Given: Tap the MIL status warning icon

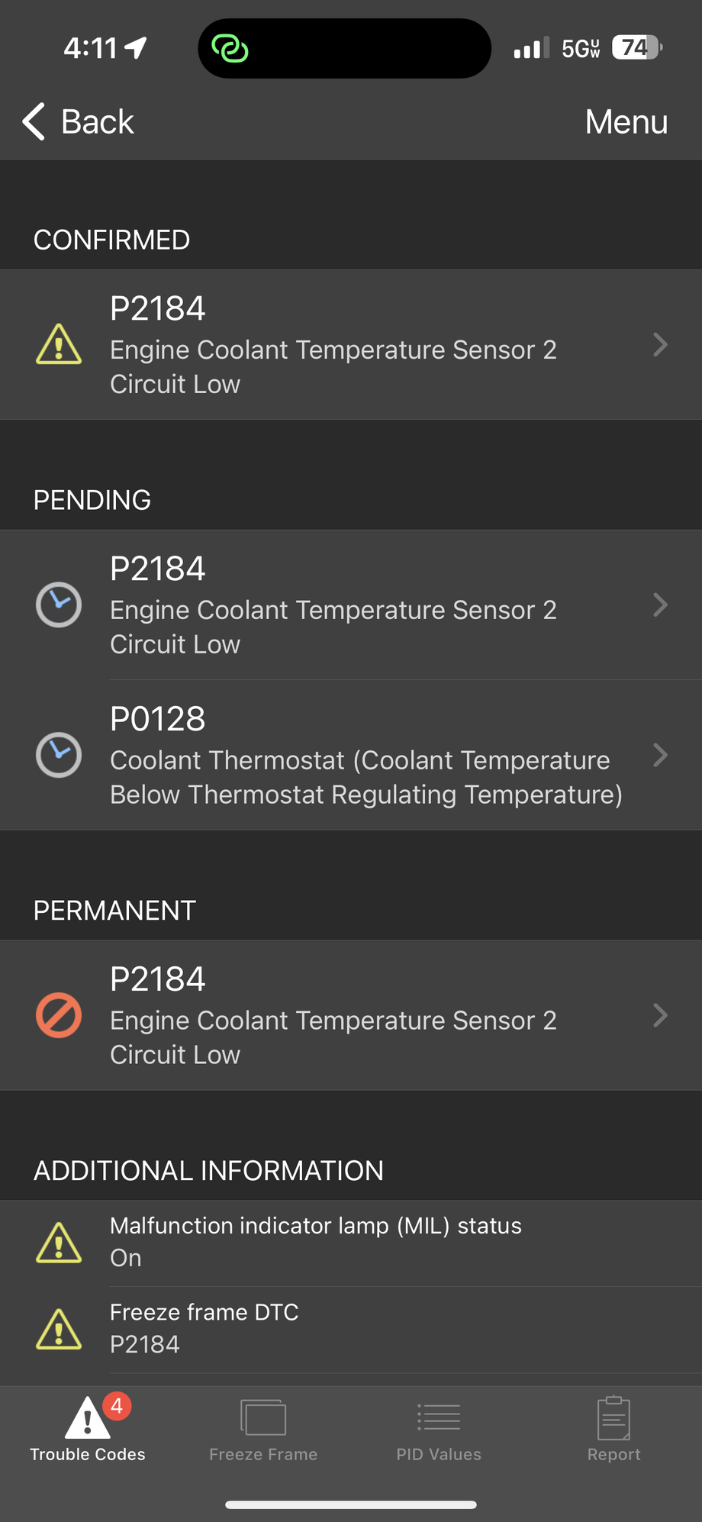Looking at the screenshot, I should click(59, 1243).
